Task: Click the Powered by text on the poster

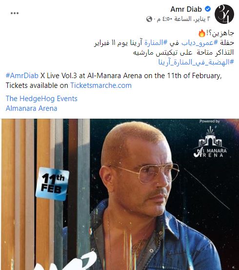Action: point(210,121)
